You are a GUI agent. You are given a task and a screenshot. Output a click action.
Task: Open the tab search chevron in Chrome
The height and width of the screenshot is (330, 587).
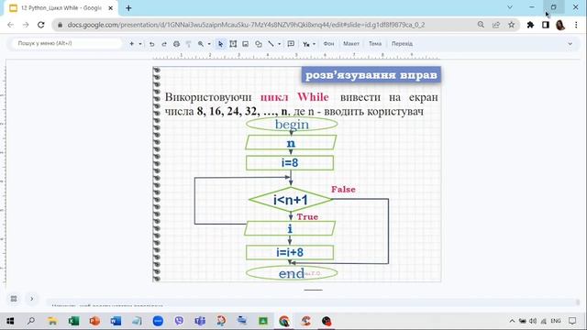pos(510,7)
